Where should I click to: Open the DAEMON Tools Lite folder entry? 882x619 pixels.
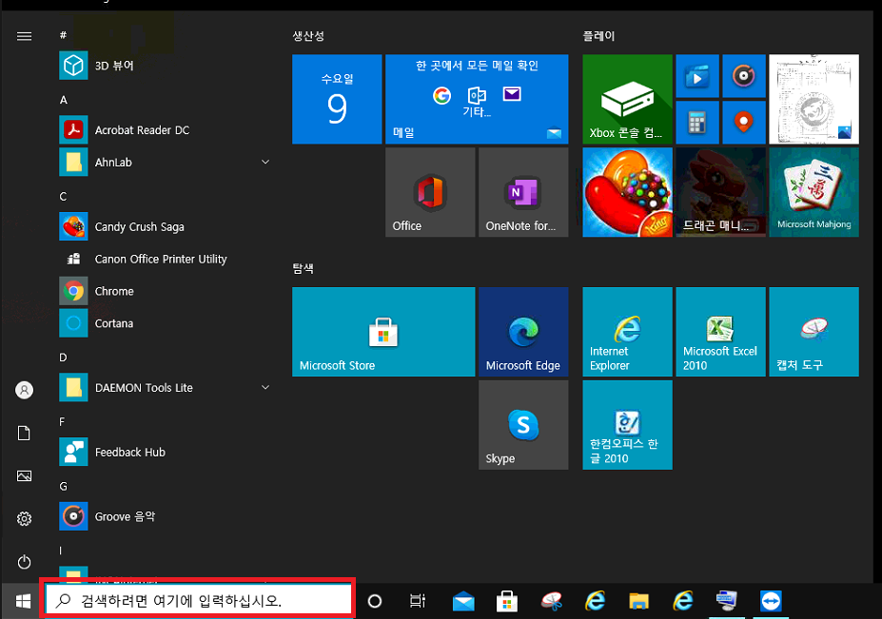click(x=166, y=387)
